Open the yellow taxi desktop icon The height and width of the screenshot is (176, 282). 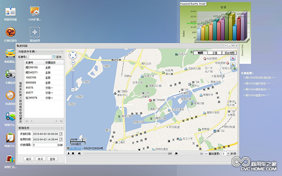10,53
